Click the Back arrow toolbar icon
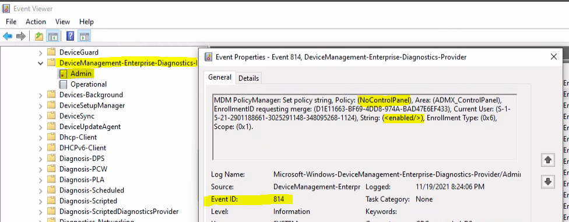569x222 pixels. pos(8,36)
